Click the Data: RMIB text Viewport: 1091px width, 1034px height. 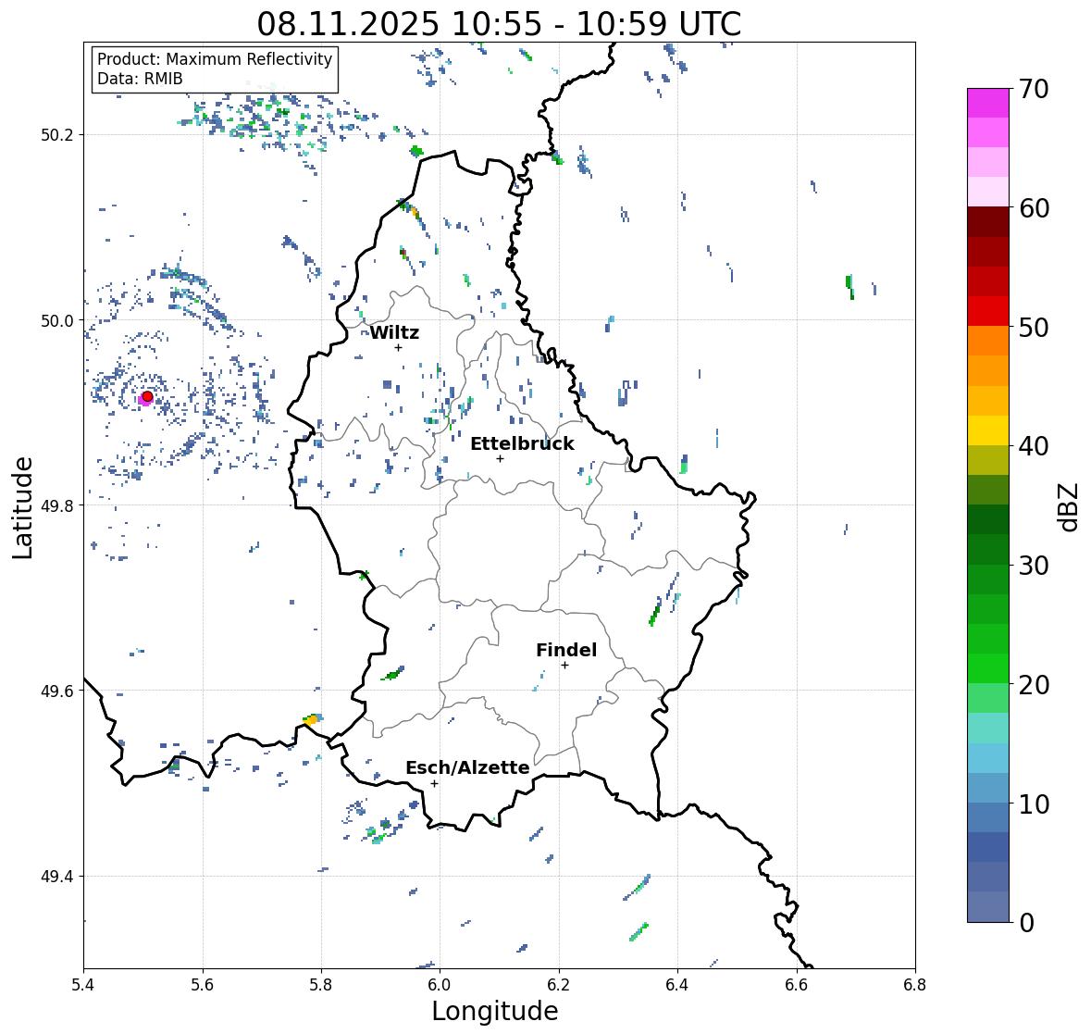click(140, 79)
